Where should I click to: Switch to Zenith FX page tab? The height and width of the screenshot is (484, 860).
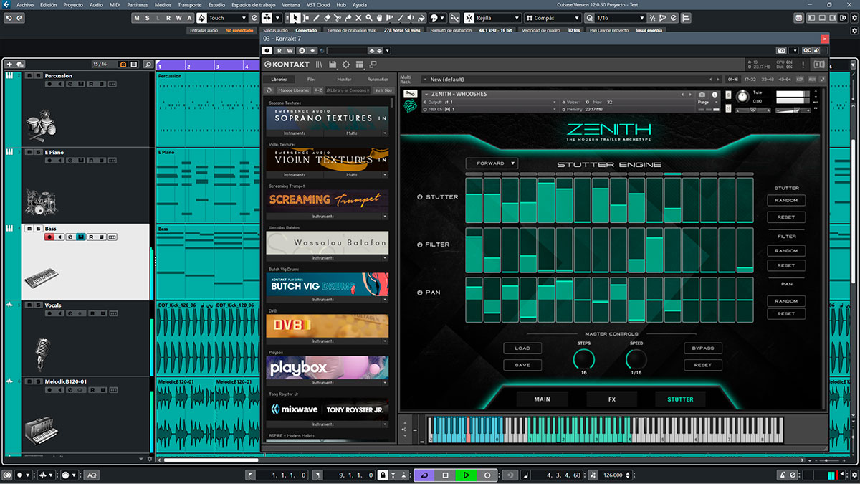[x=611, y=399]
